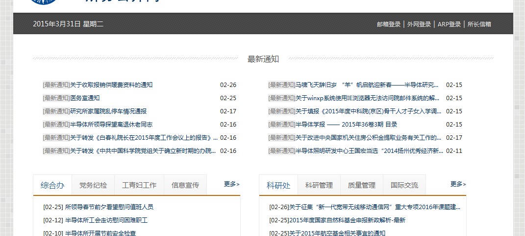Expand 更多 beside 信息宣传 tab
This screenshot has height=236, width=525.
pyautogui.click(x=231, y=184)
